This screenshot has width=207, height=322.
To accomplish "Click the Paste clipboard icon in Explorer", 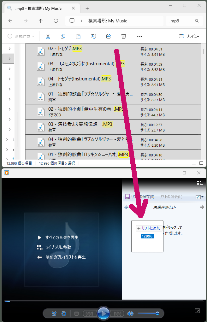I will pyautogui.click(x=78, y=36).
